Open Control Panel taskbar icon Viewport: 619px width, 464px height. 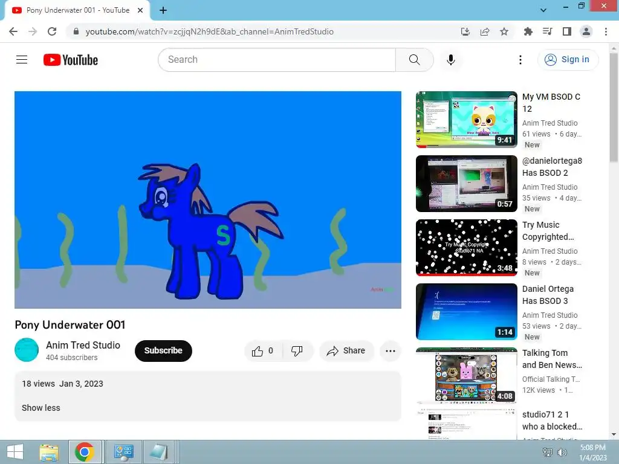coord(123,452)
